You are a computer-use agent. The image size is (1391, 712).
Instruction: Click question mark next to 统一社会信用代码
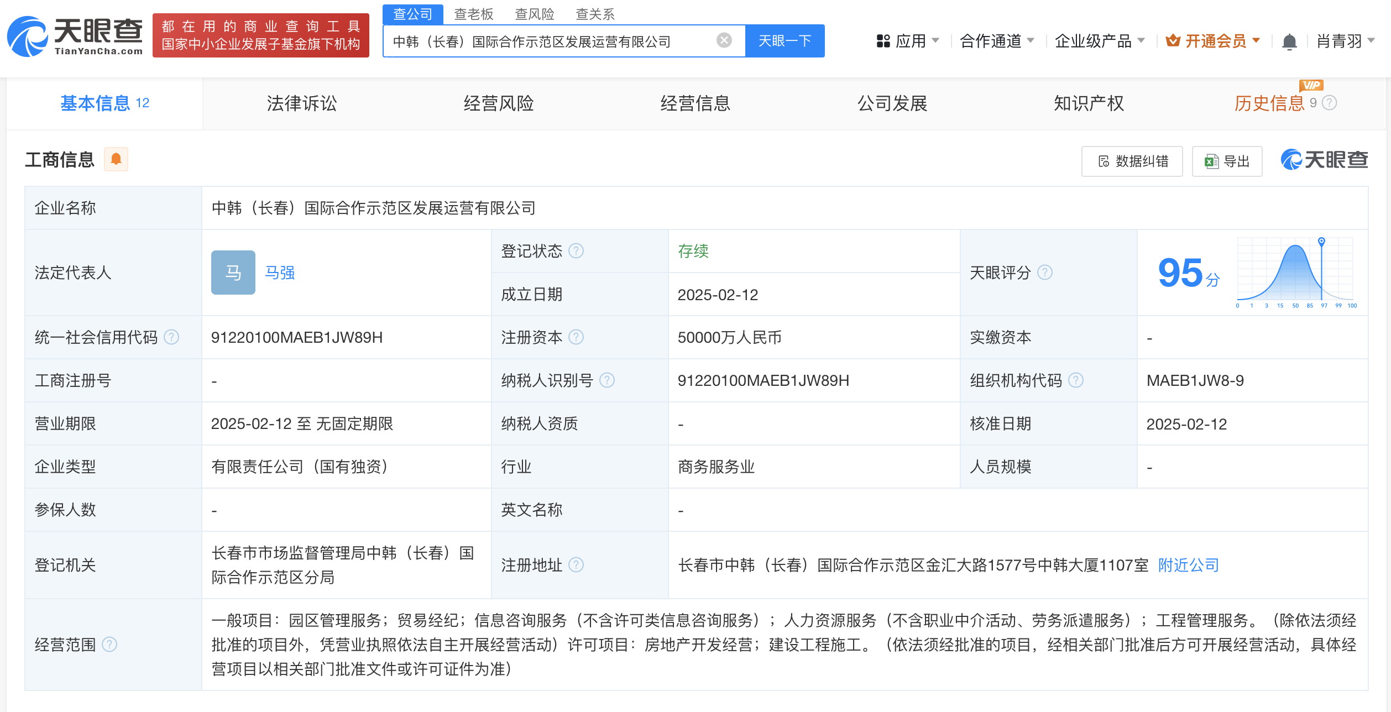(x=172, y=337)
